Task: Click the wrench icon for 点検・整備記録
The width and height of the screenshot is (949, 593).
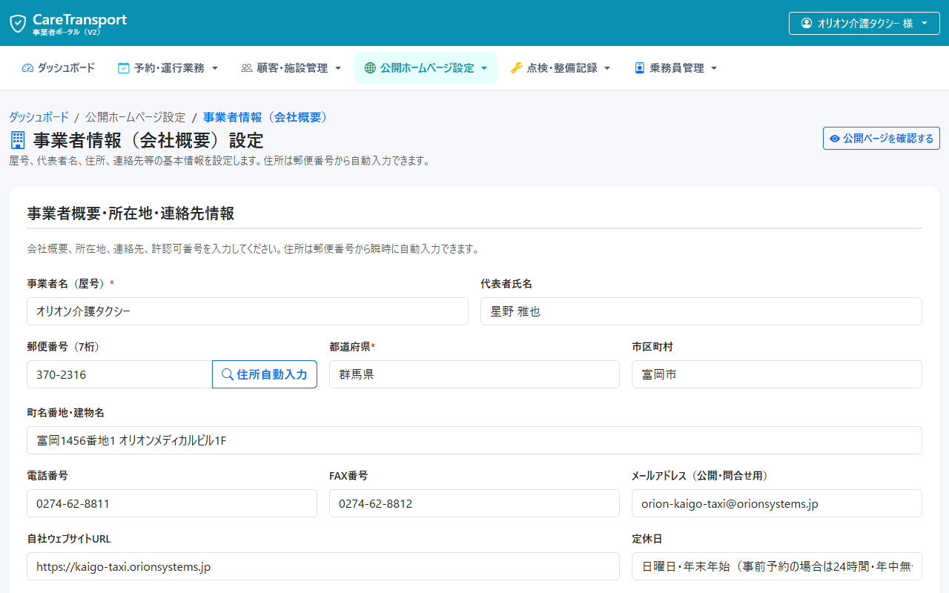Action: [x=517, y=68]
